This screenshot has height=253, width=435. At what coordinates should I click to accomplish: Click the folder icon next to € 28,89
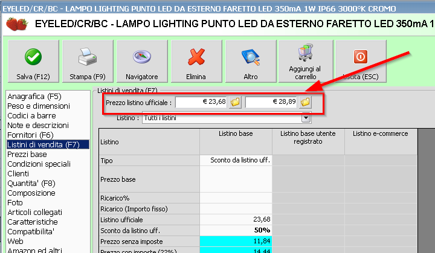point(305,102)
